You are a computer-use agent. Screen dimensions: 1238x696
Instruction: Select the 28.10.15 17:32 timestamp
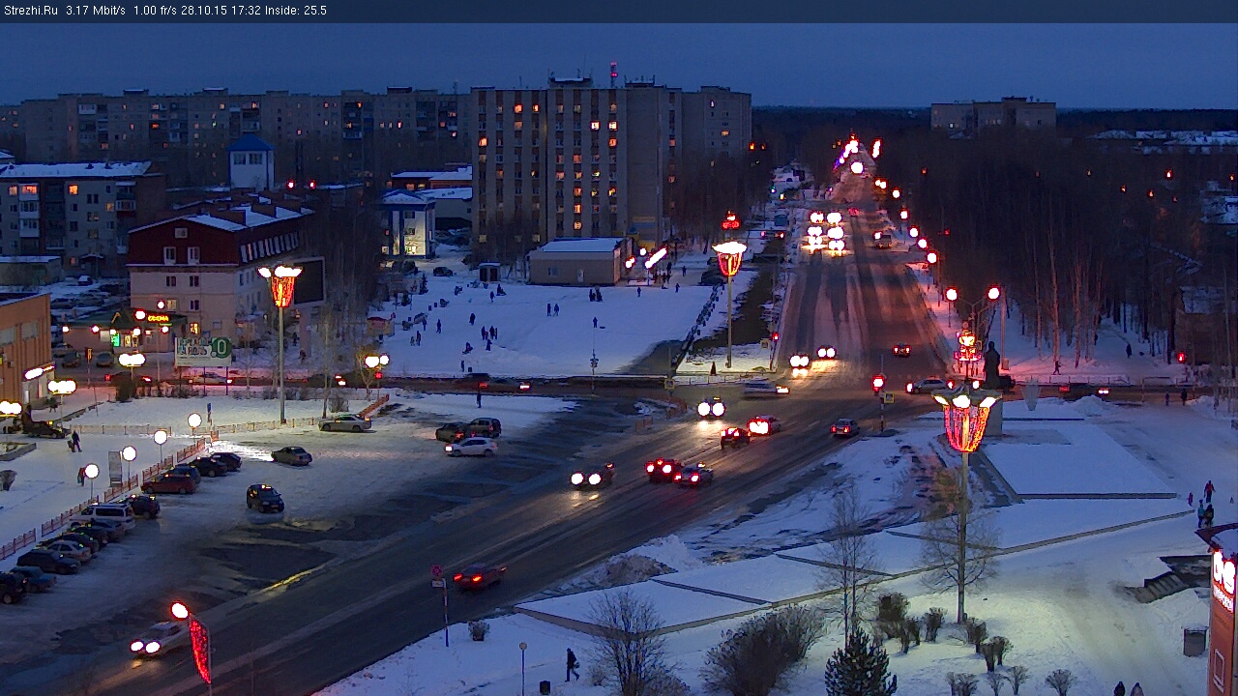pyautogui.click(x=221, y=11)
